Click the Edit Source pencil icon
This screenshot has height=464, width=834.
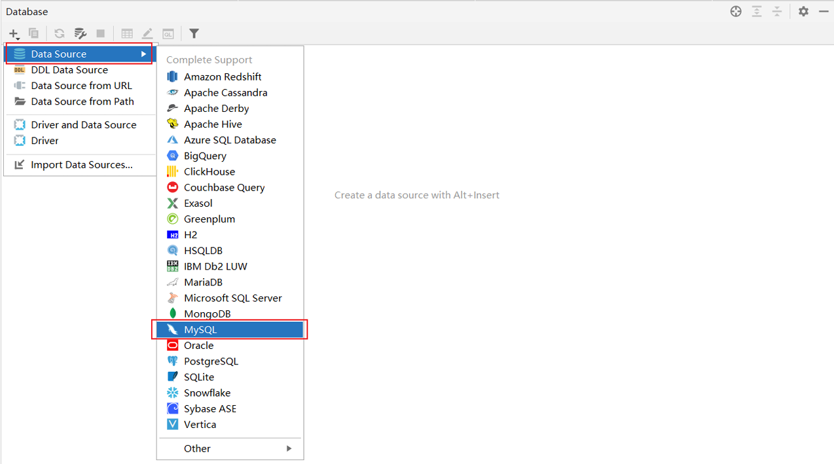147,33
